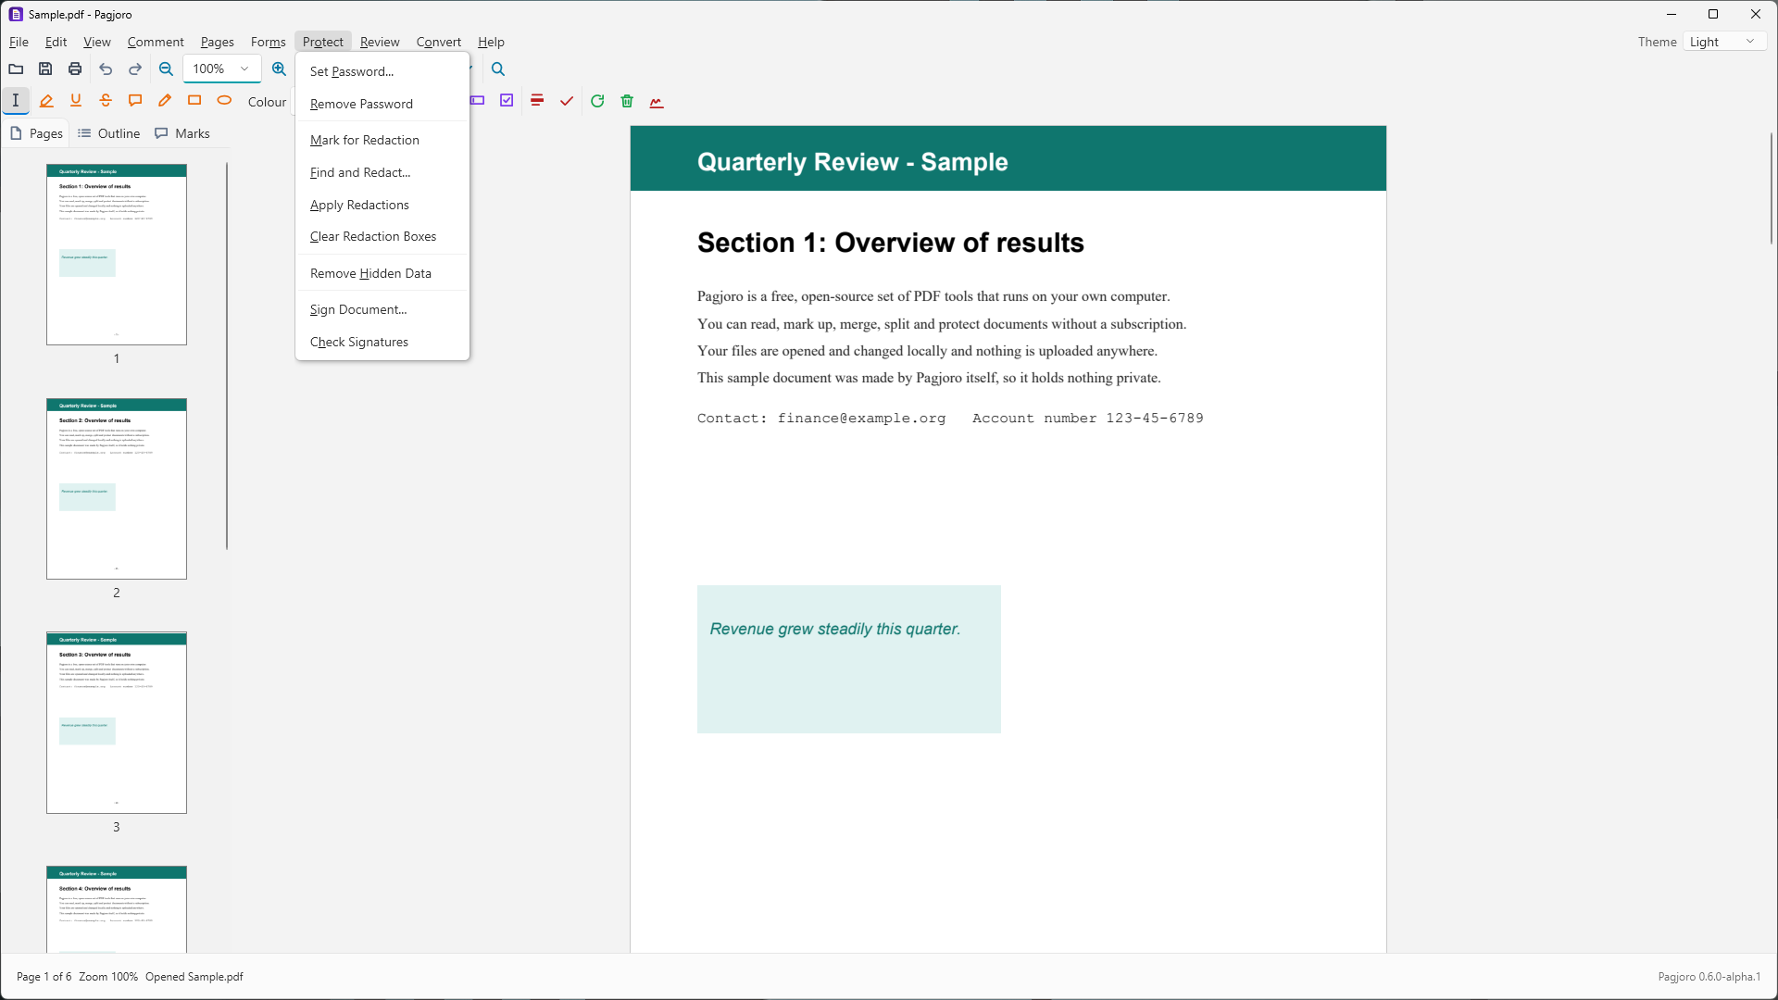Select Check Signatures
The image size is (1778, 1000).
[382, 342]
